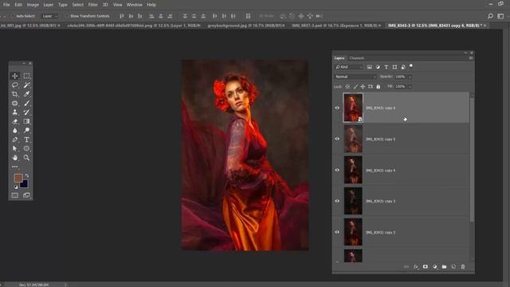This screenshot has width=510, height=287.
Task: Select the Eraser tool
Action: point(14,121)
